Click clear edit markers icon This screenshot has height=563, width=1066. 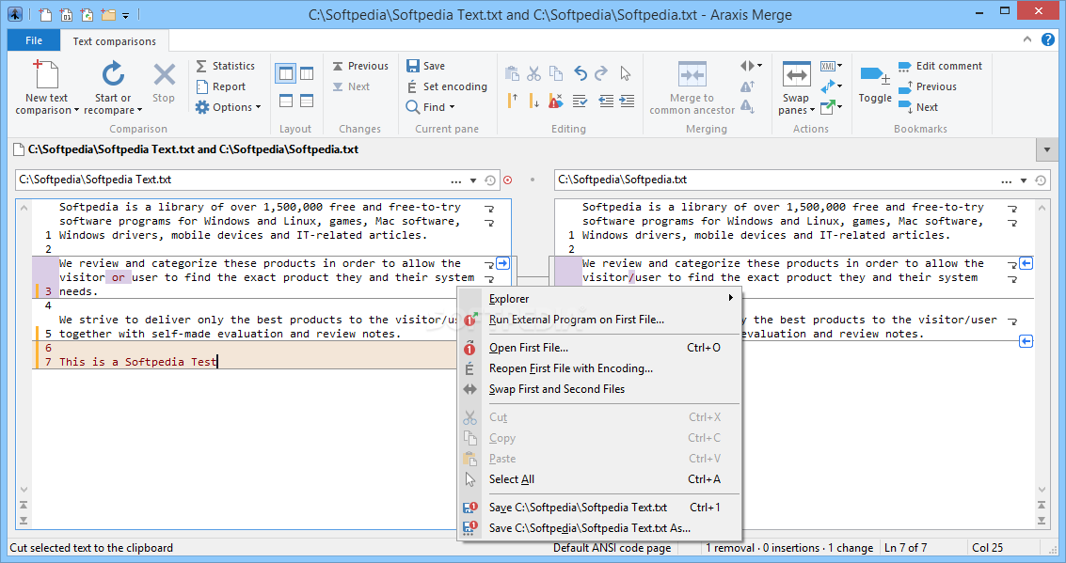(555, 102)
